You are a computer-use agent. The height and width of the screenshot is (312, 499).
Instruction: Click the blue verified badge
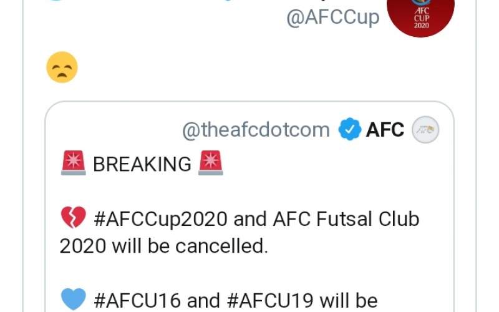[349, 130]
